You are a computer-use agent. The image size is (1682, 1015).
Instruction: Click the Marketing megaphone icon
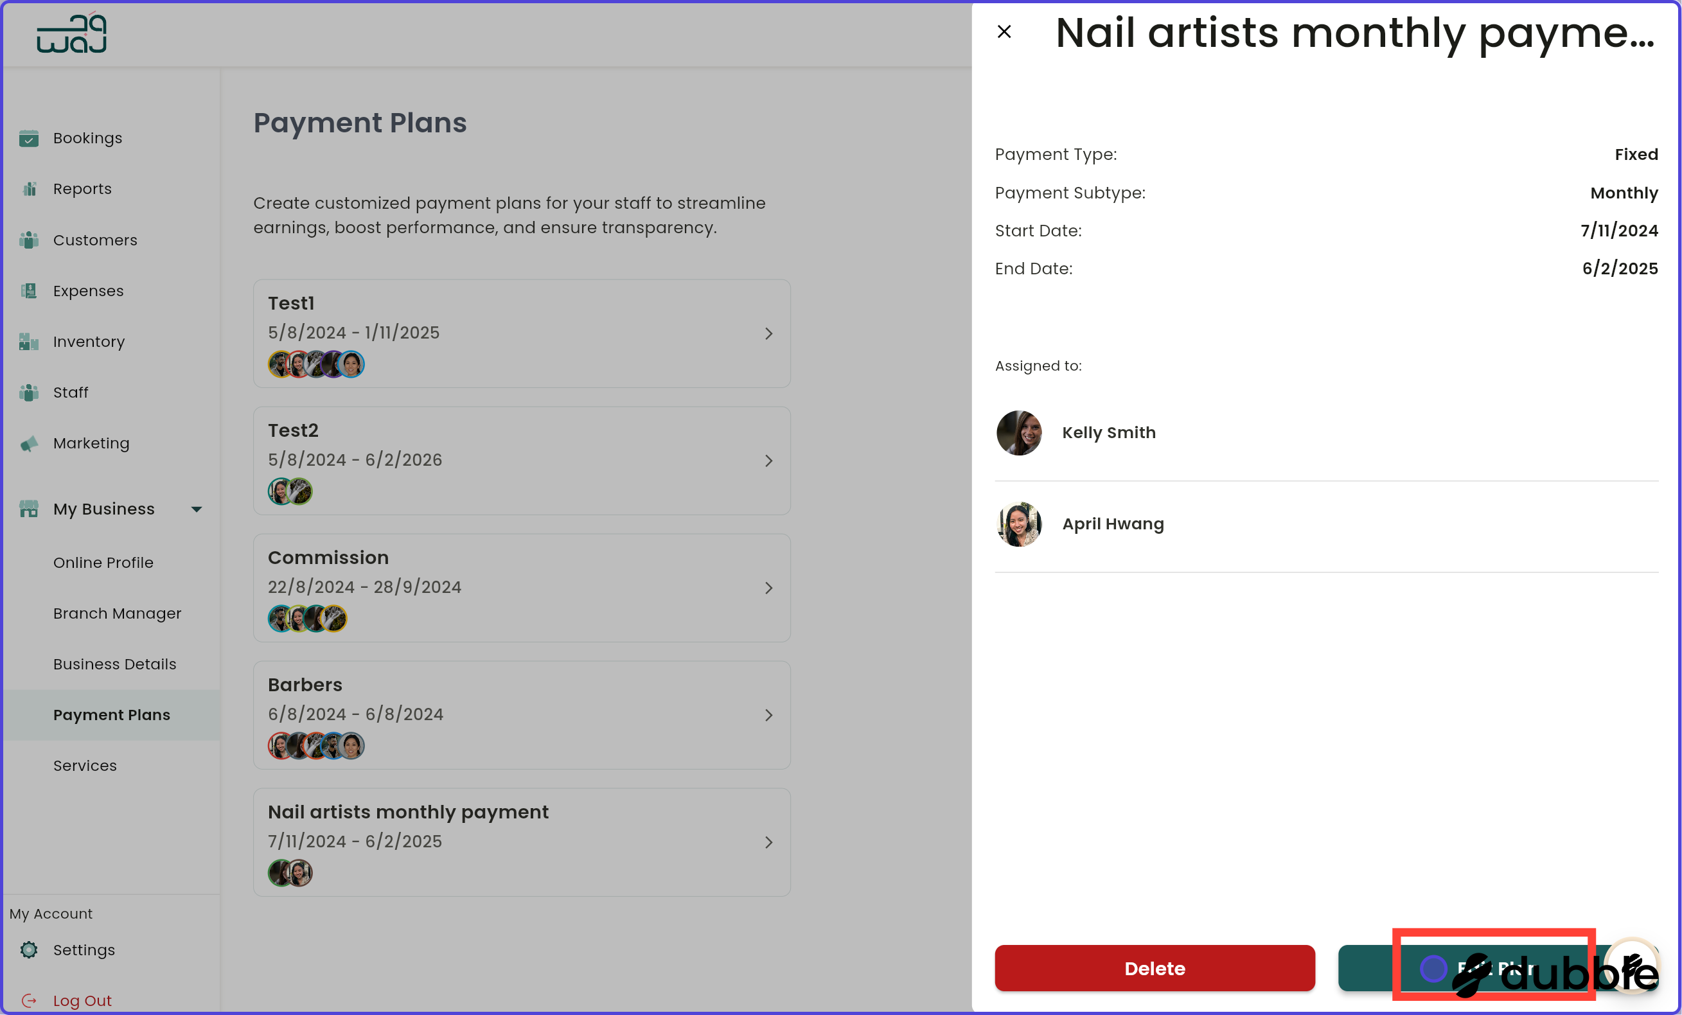pos(29,443)
